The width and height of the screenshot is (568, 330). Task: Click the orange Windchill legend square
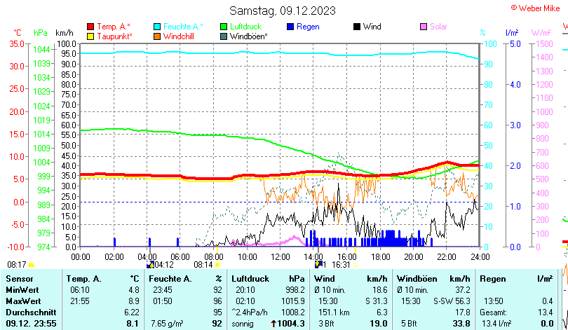click(x=157, y=36)
